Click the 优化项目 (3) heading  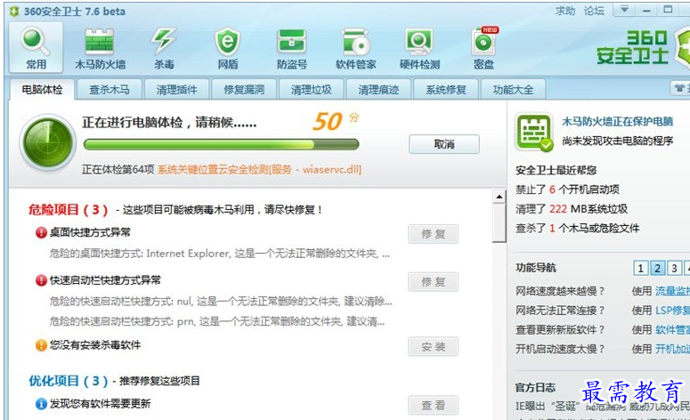(69, 381)
